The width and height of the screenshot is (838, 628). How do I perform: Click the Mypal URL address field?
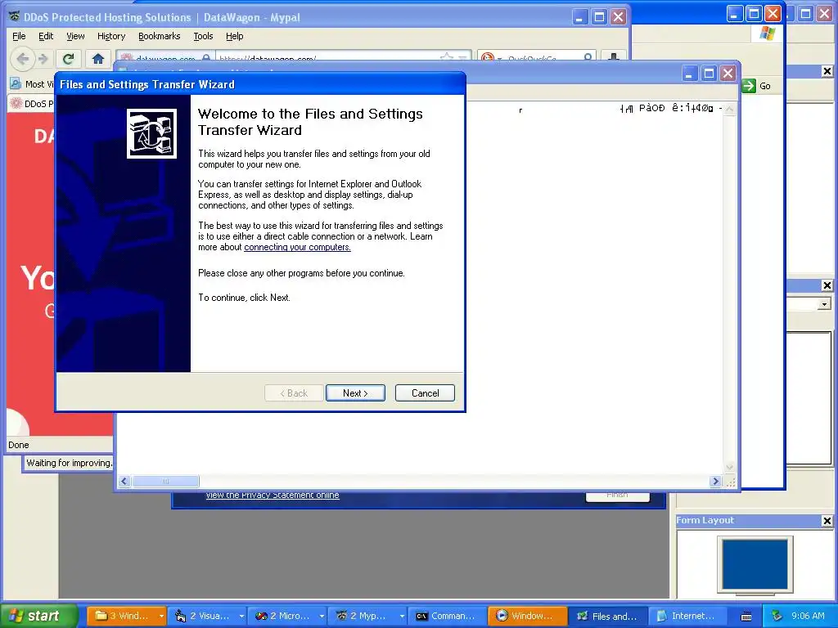[326, 58]
